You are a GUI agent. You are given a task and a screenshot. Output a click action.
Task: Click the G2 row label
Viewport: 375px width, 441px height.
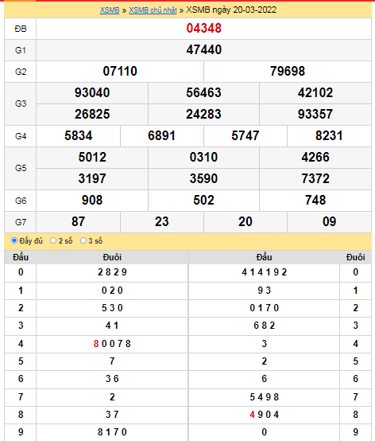[x=21, y=72]
